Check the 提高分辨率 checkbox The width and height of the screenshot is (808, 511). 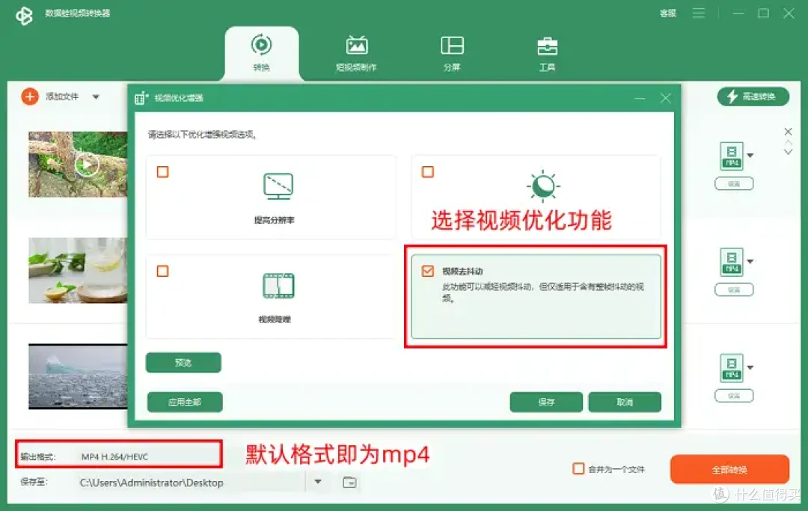(163, 171)
